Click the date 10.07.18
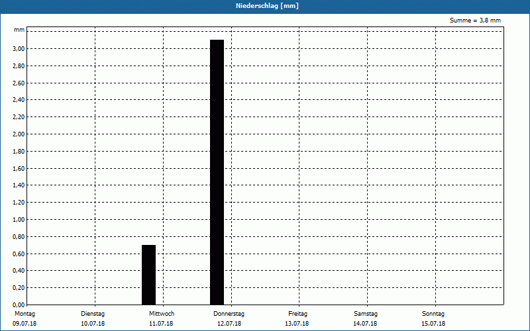Image resolution: width=530 pixels, height=331 pixels. pyautogui.click(x=93, y=324)
